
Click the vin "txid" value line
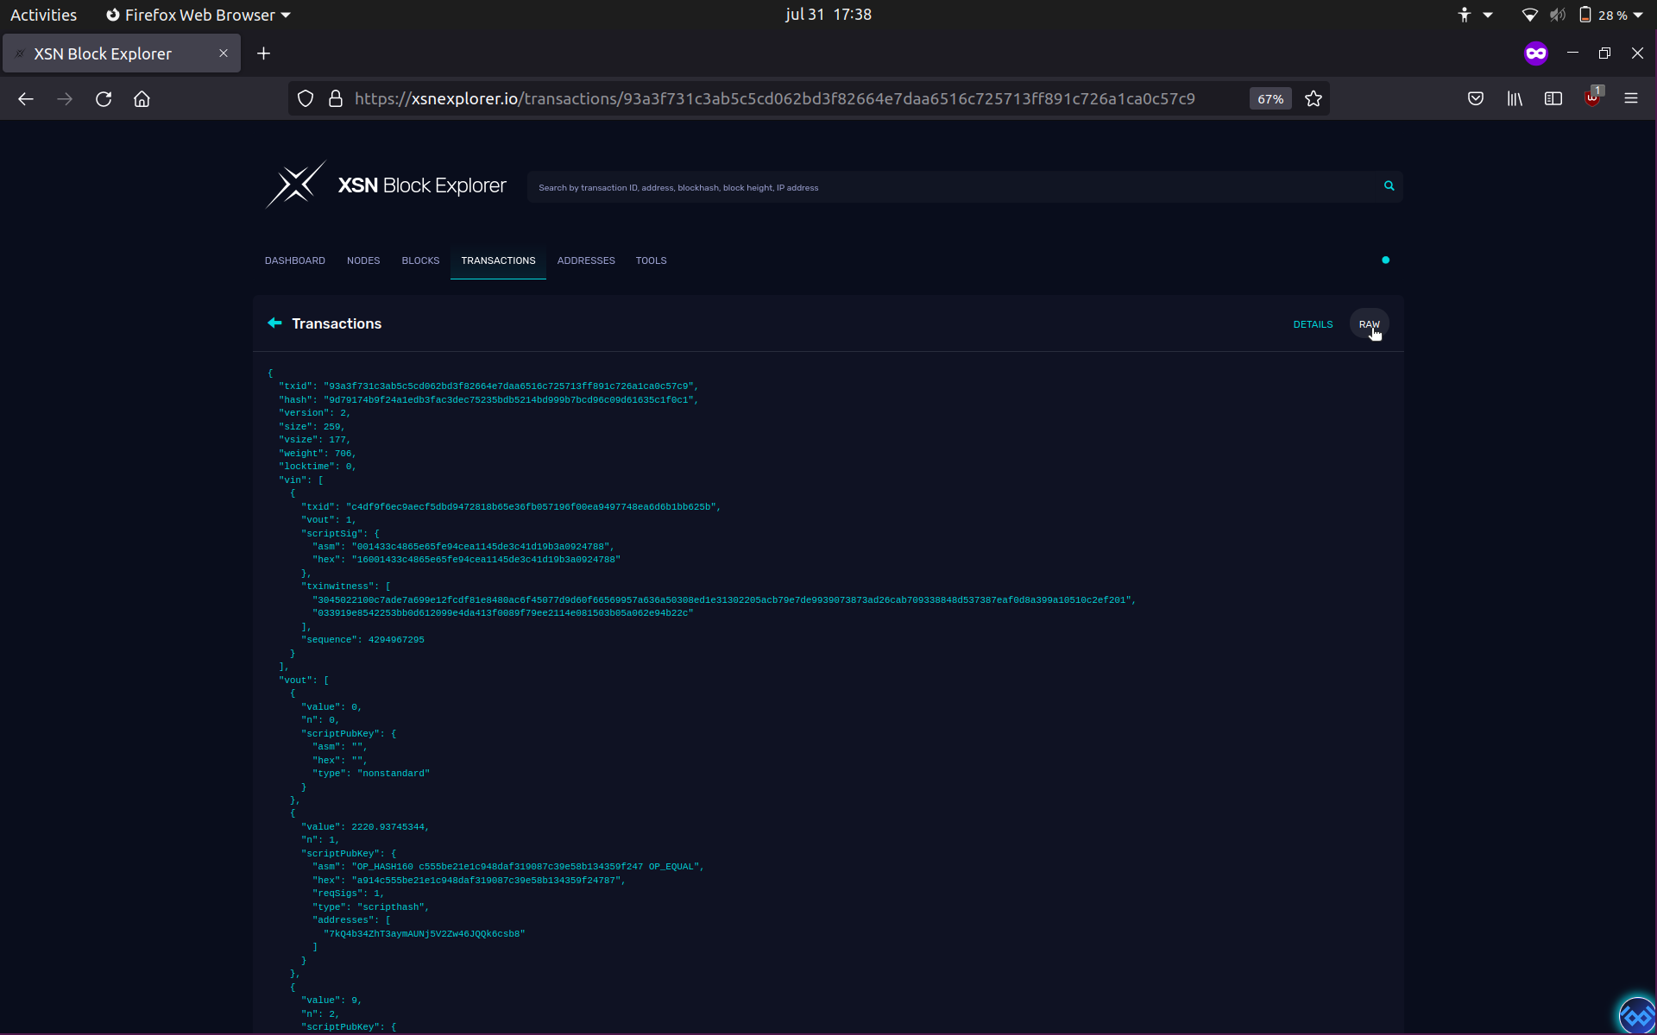tap(511, 507)
